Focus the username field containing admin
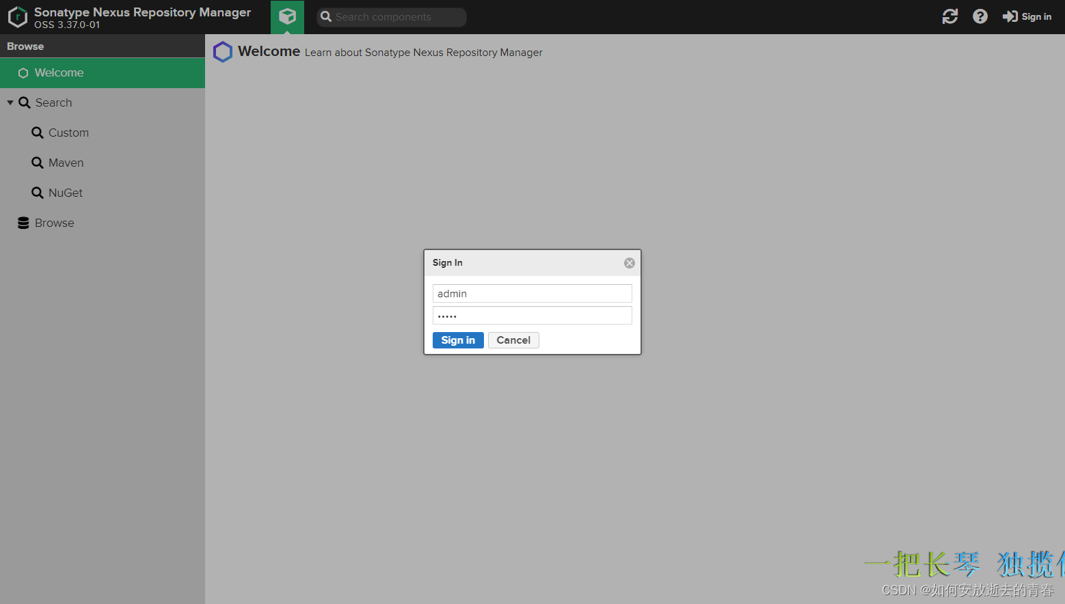Viewport: 1065px width, 604px height. [532, 294]
